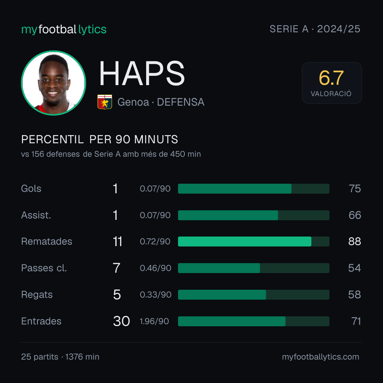Click the Genoa · DEFENSA team text
383x383 pixels.
tap(161, 102)
